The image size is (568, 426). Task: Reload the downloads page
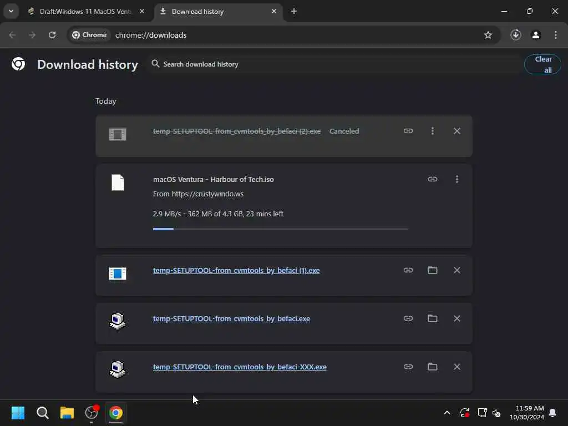[x=52, y=35]
